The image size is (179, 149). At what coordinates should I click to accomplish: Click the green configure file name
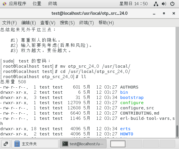tap(132, 103)
